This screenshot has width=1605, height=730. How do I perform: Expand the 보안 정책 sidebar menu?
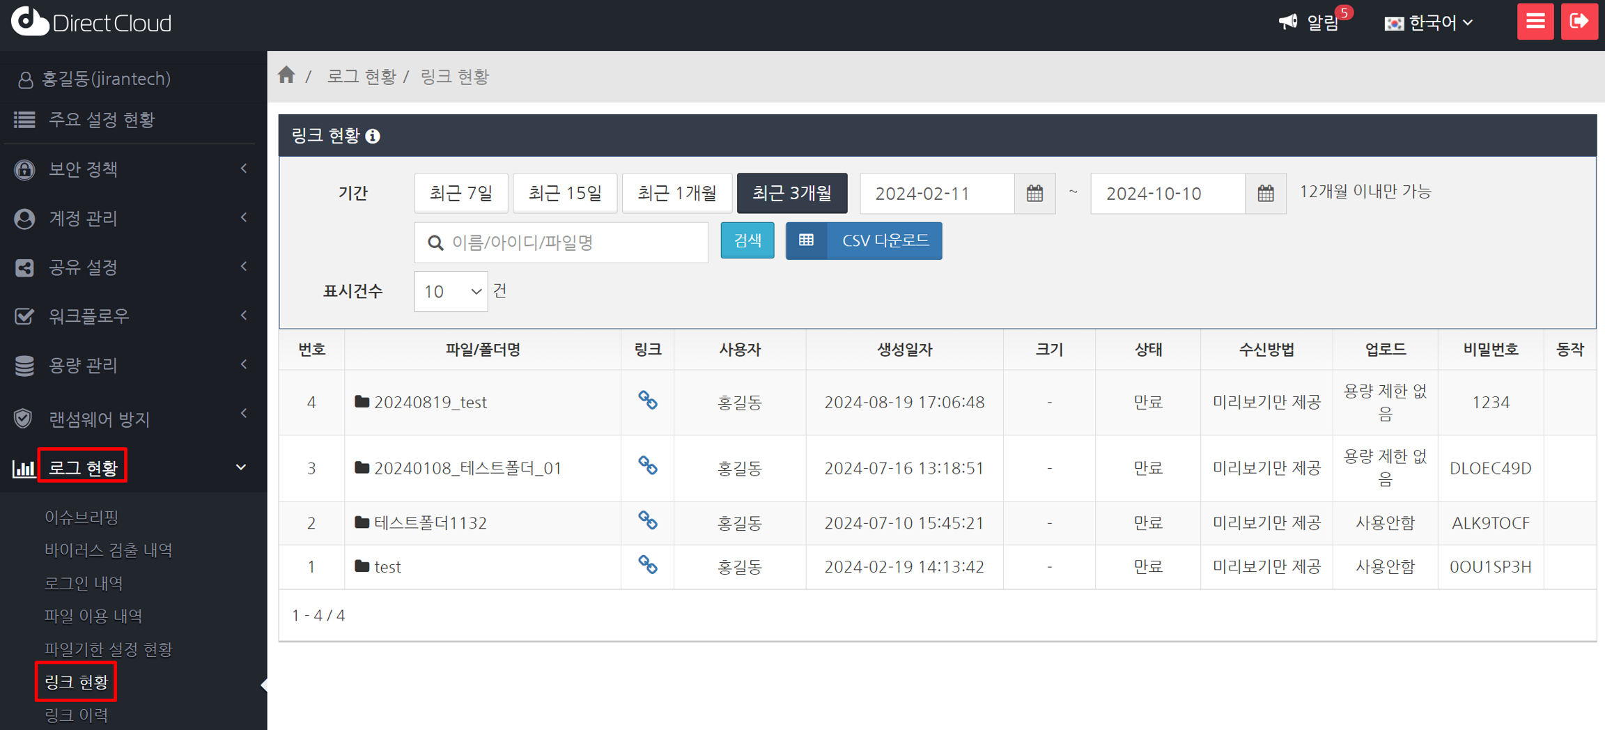(x=132, y=169)
